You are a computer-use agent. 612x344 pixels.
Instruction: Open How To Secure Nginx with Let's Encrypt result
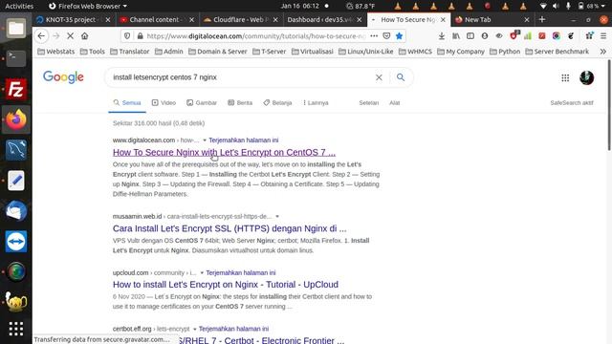click(224, 153)
